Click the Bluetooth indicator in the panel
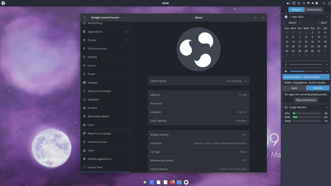 [x=317, y=3]
